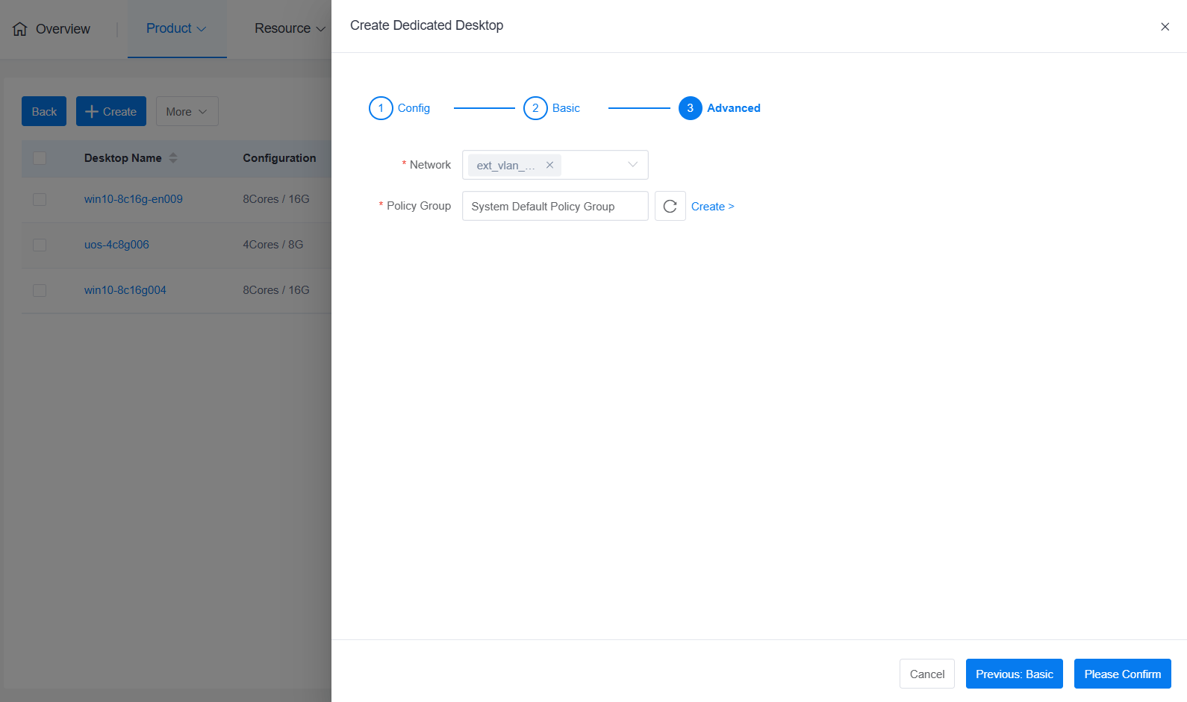Remove the ext_vlan network tag
The image size is (1187, 702).
coord(549,165)
